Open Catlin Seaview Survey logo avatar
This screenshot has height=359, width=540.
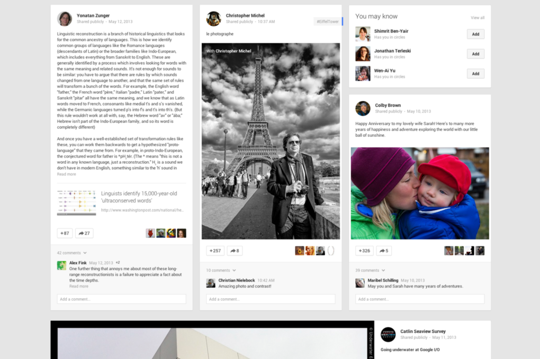point(388,334)
